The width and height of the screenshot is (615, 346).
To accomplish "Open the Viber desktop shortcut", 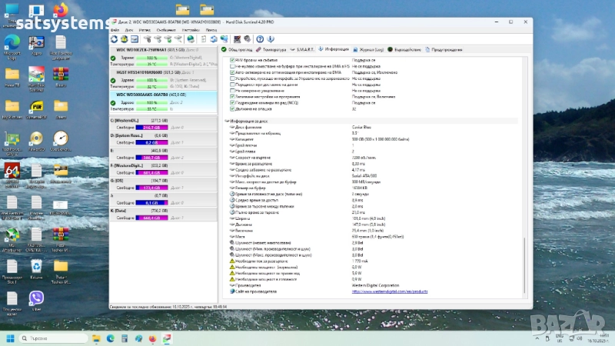I will pos(36,298).
